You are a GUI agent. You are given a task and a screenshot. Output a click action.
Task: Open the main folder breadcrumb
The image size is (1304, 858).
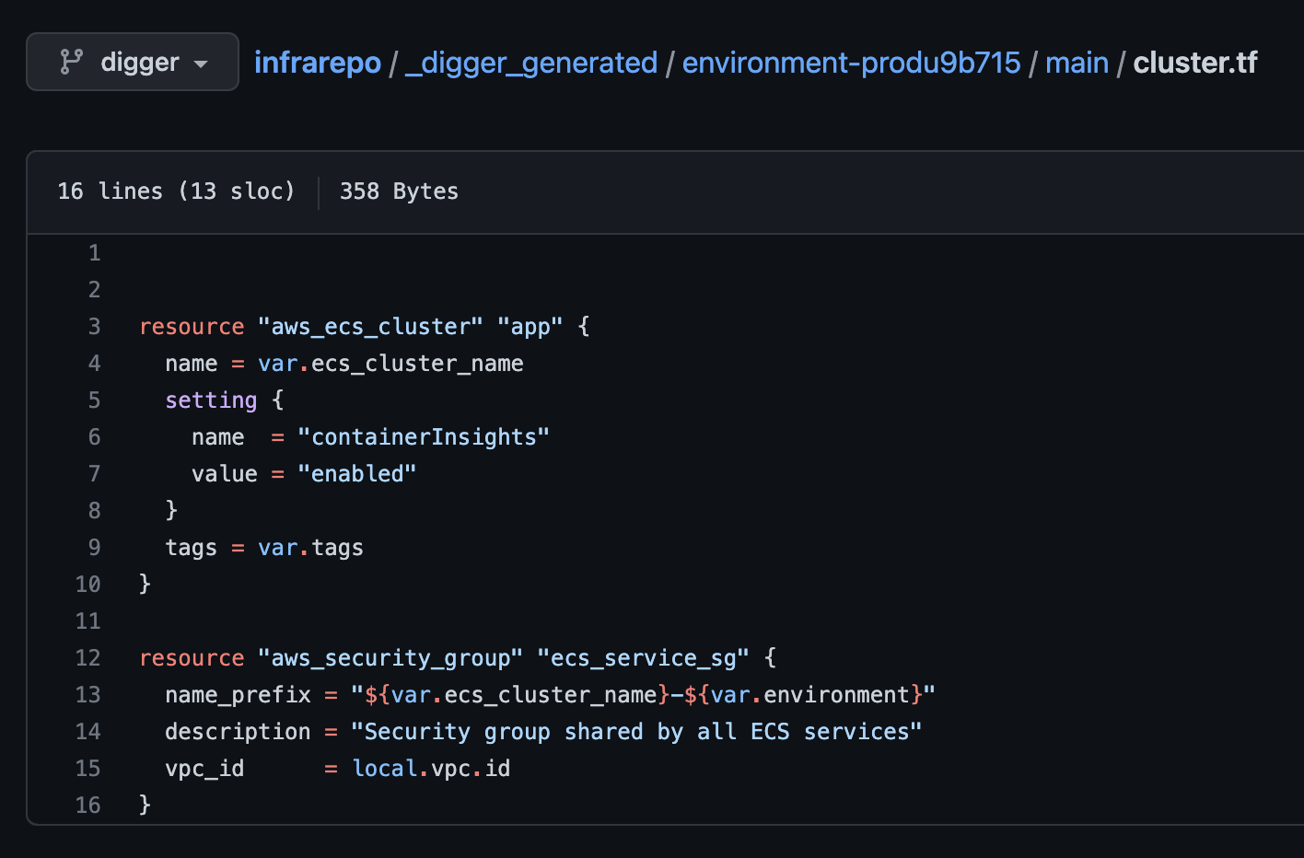click(1077, 63)
